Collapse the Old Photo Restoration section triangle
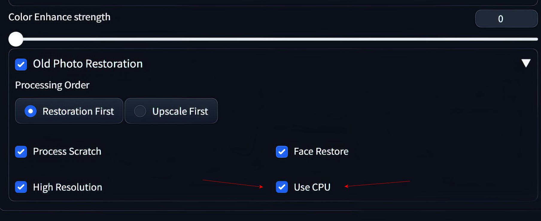 pos(526,63)
